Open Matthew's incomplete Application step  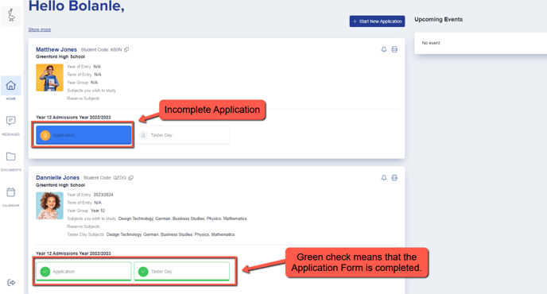83,135
